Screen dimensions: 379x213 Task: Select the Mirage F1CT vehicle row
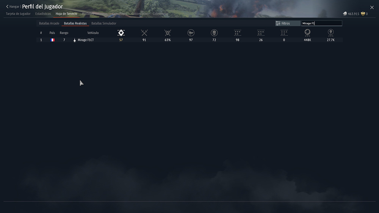click(189, 40)
